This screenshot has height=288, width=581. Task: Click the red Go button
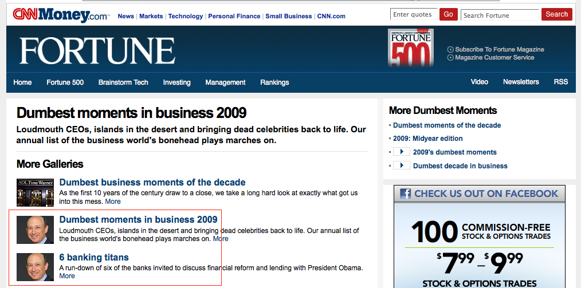point(448,14)
